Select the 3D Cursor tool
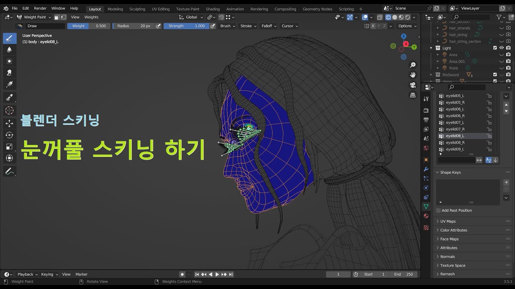The height and width of the screenshot is (289, 515). (x=10, y=110)
